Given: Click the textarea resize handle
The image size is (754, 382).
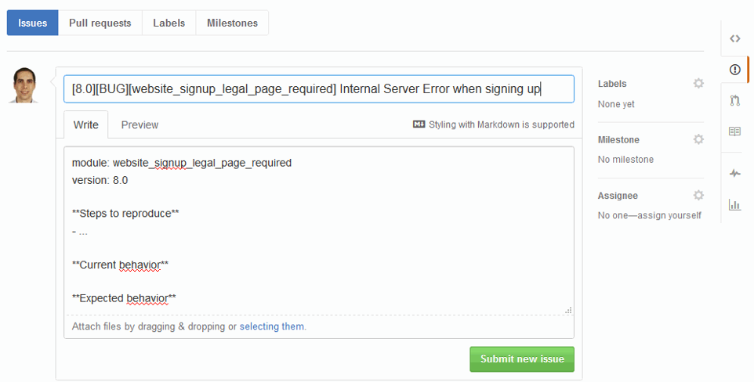Looking at the screenshot, I should pyautogui.click(x=568, y=311).
